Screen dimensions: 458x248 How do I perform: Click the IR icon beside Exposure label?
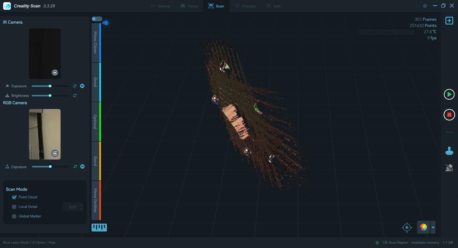click(x=7, y=86)
